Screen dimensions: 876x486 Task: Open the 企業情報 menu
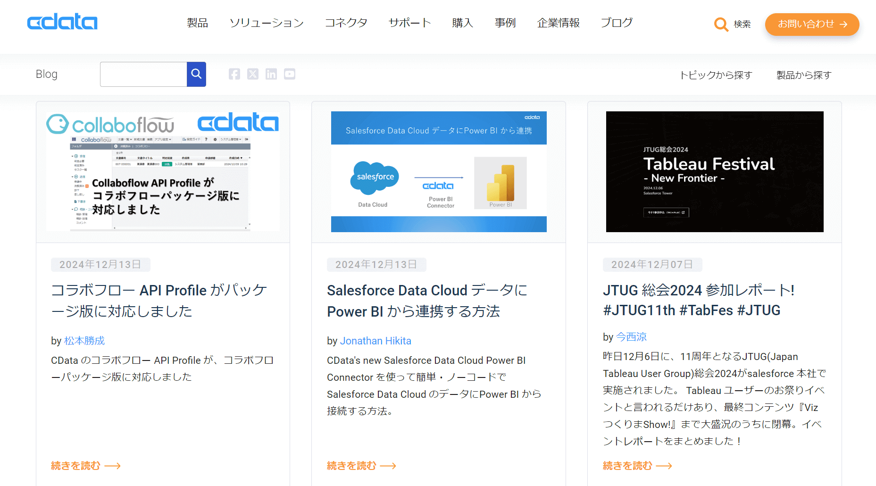click(559, 23)
